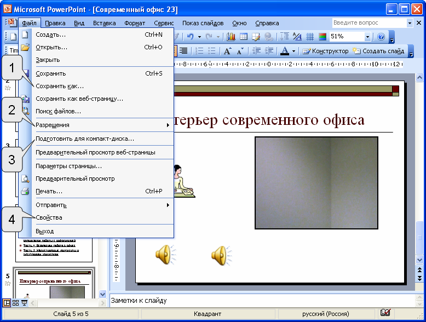The height and width of the screenshot is (322, 426).
Task: Select the gray room picture on the slide
Action: (x=316, y=183)
